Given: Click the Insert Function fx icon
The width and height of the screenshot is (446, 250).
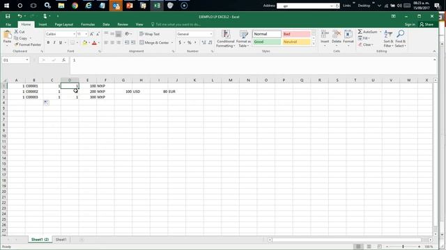Looking at the screenshot, I should pos(64,60).
